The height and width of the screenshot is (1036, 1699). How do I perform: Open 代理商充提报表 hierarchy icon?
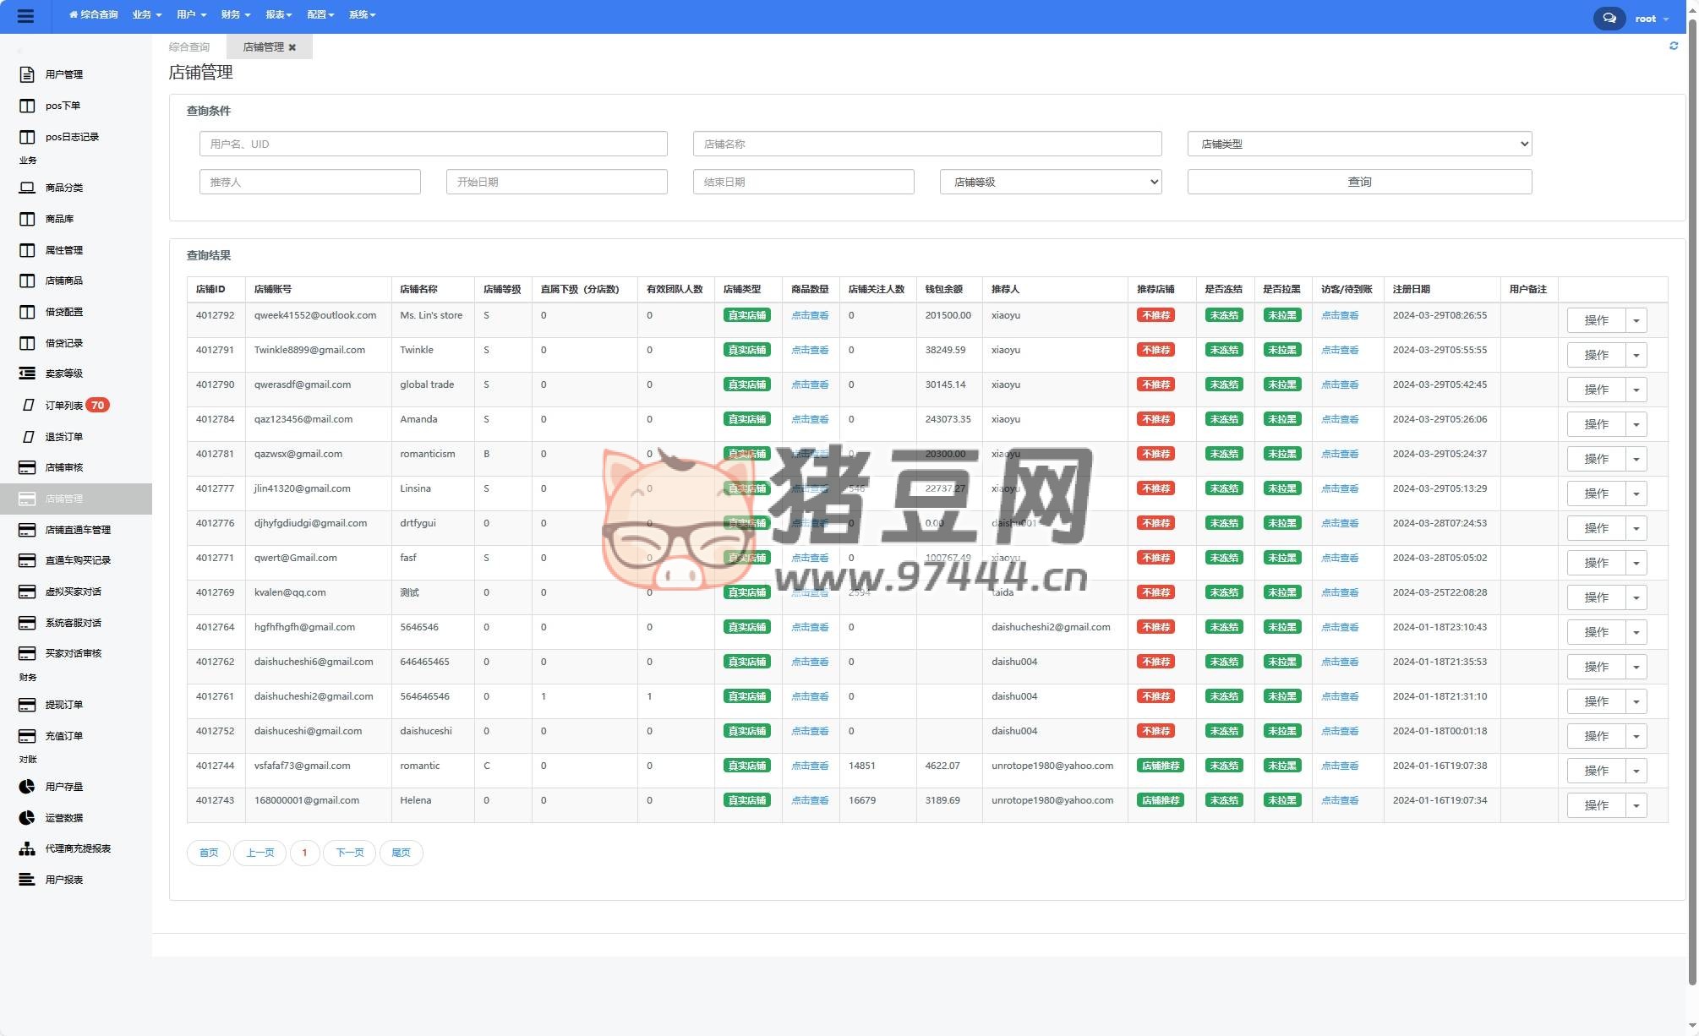(x=27, y=848)
